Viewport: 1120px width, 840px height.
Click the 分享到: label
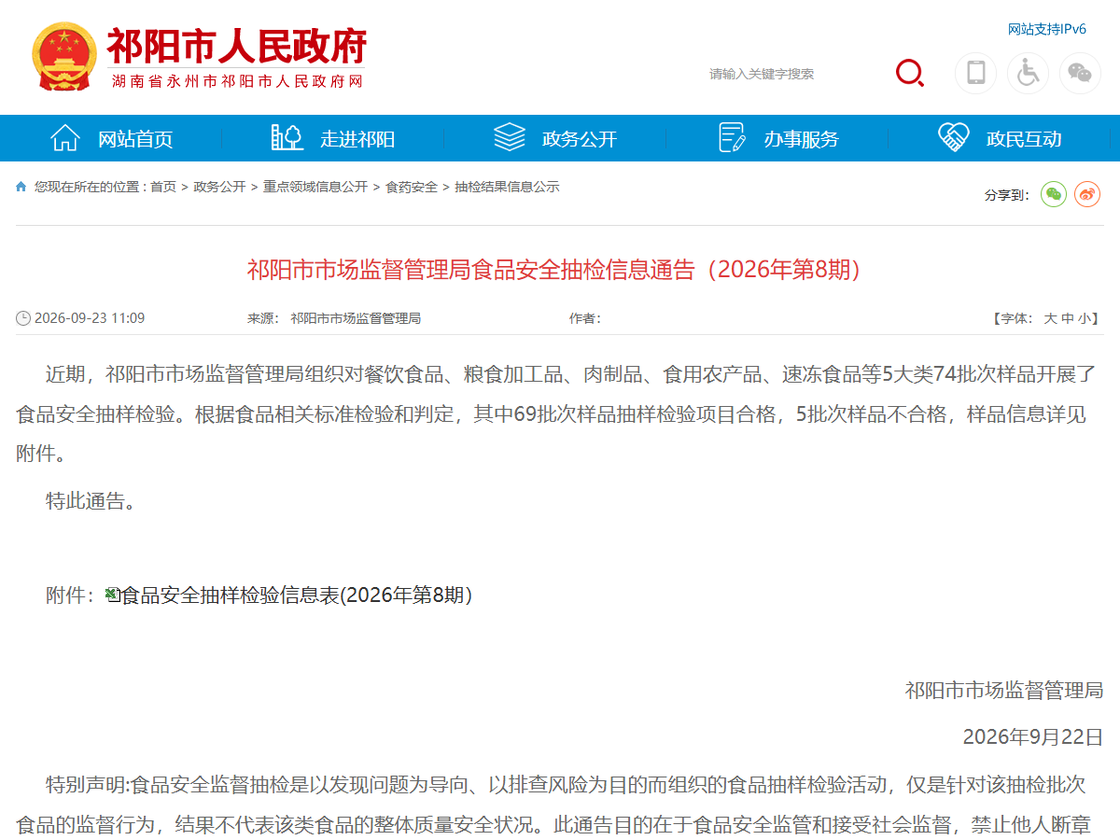[x=1006, y=195]
